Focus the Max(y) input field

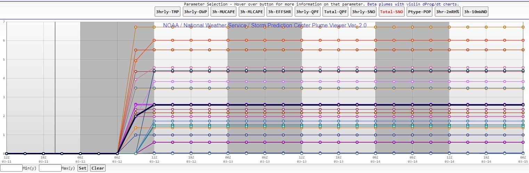coord(50,168)
